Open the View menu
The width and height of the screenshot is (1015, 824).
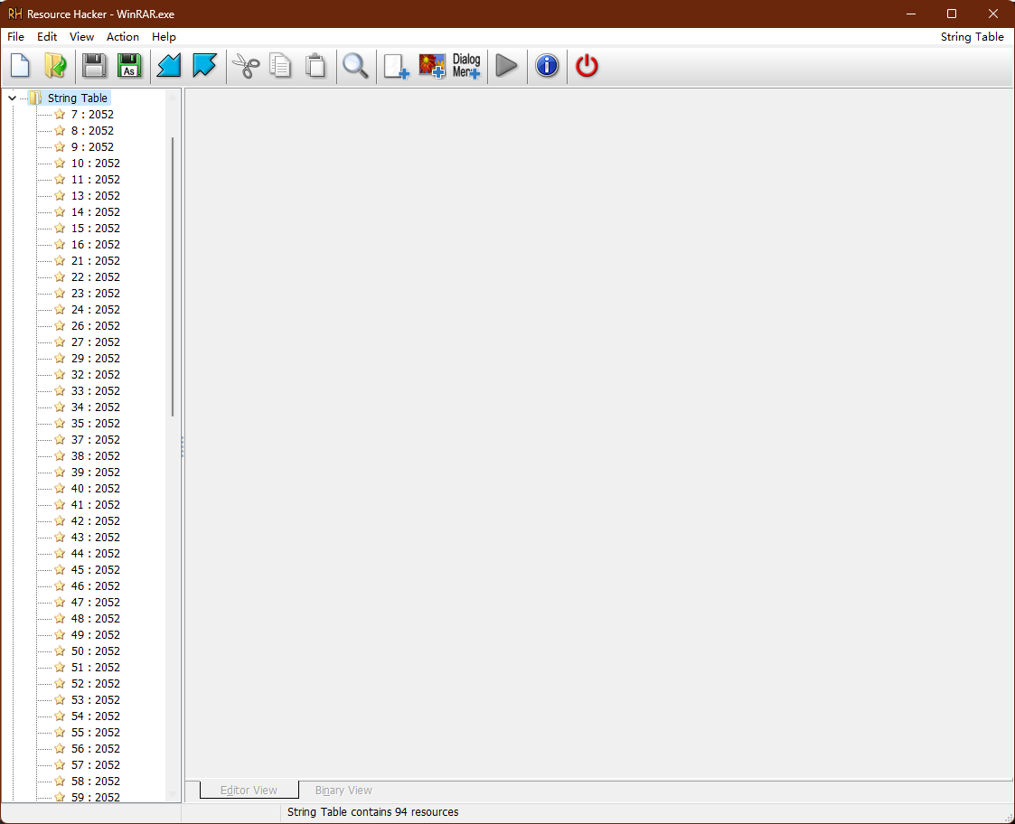[x=81, y=37]
